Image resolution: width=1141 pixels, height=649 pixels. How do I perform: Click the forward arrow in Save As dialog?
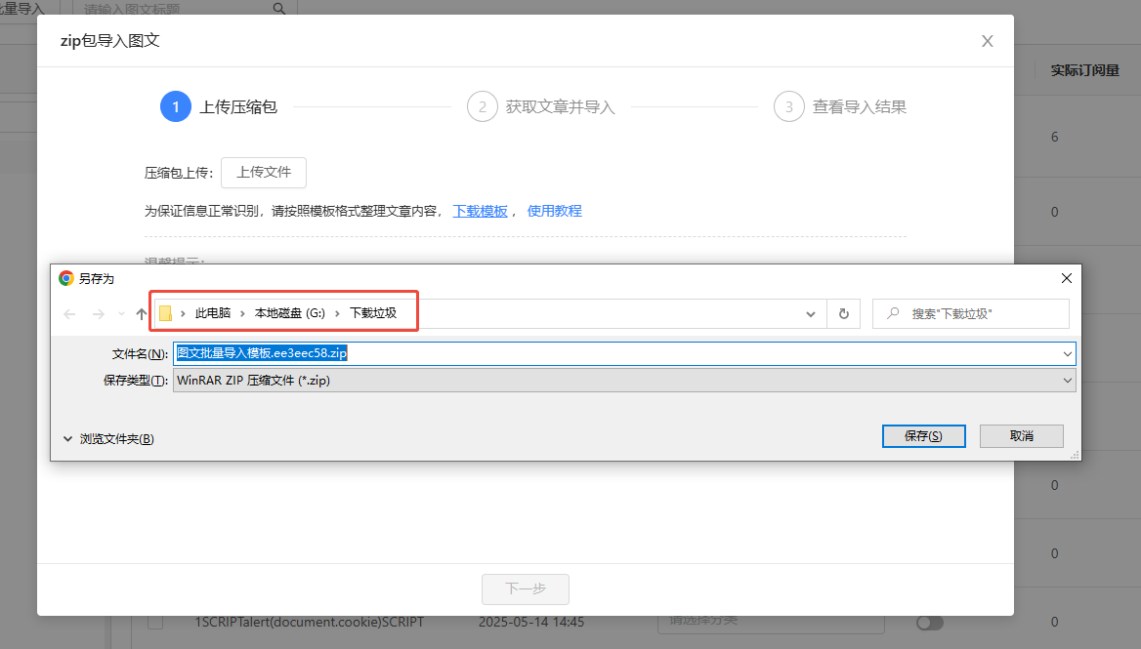(x=98, y=313)
